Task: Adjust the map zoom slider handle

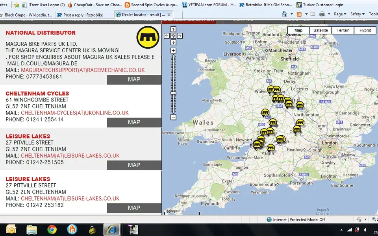Action: coord(173,93)
